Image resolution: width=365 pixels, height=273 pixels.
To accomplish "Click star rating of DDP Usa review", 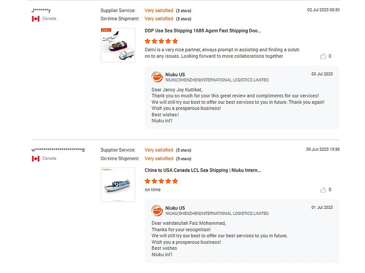I will 161,41.
